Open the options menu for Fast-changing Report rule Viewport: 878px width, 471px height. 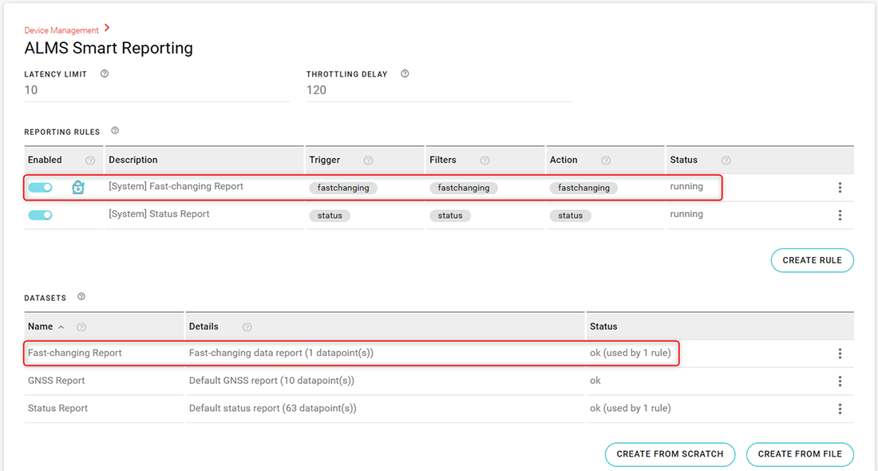pyautogui.click(x=840, y=188)
